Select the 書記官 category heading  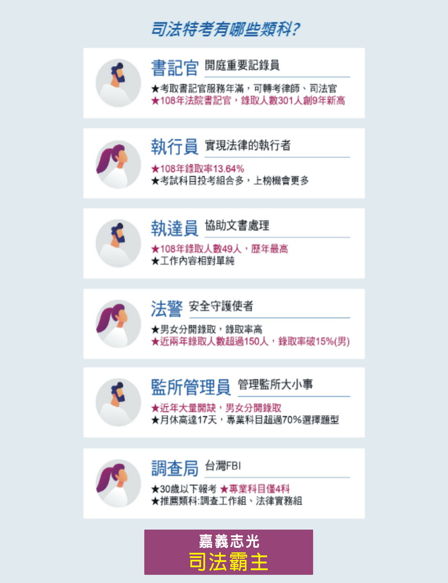pos(175,68)
